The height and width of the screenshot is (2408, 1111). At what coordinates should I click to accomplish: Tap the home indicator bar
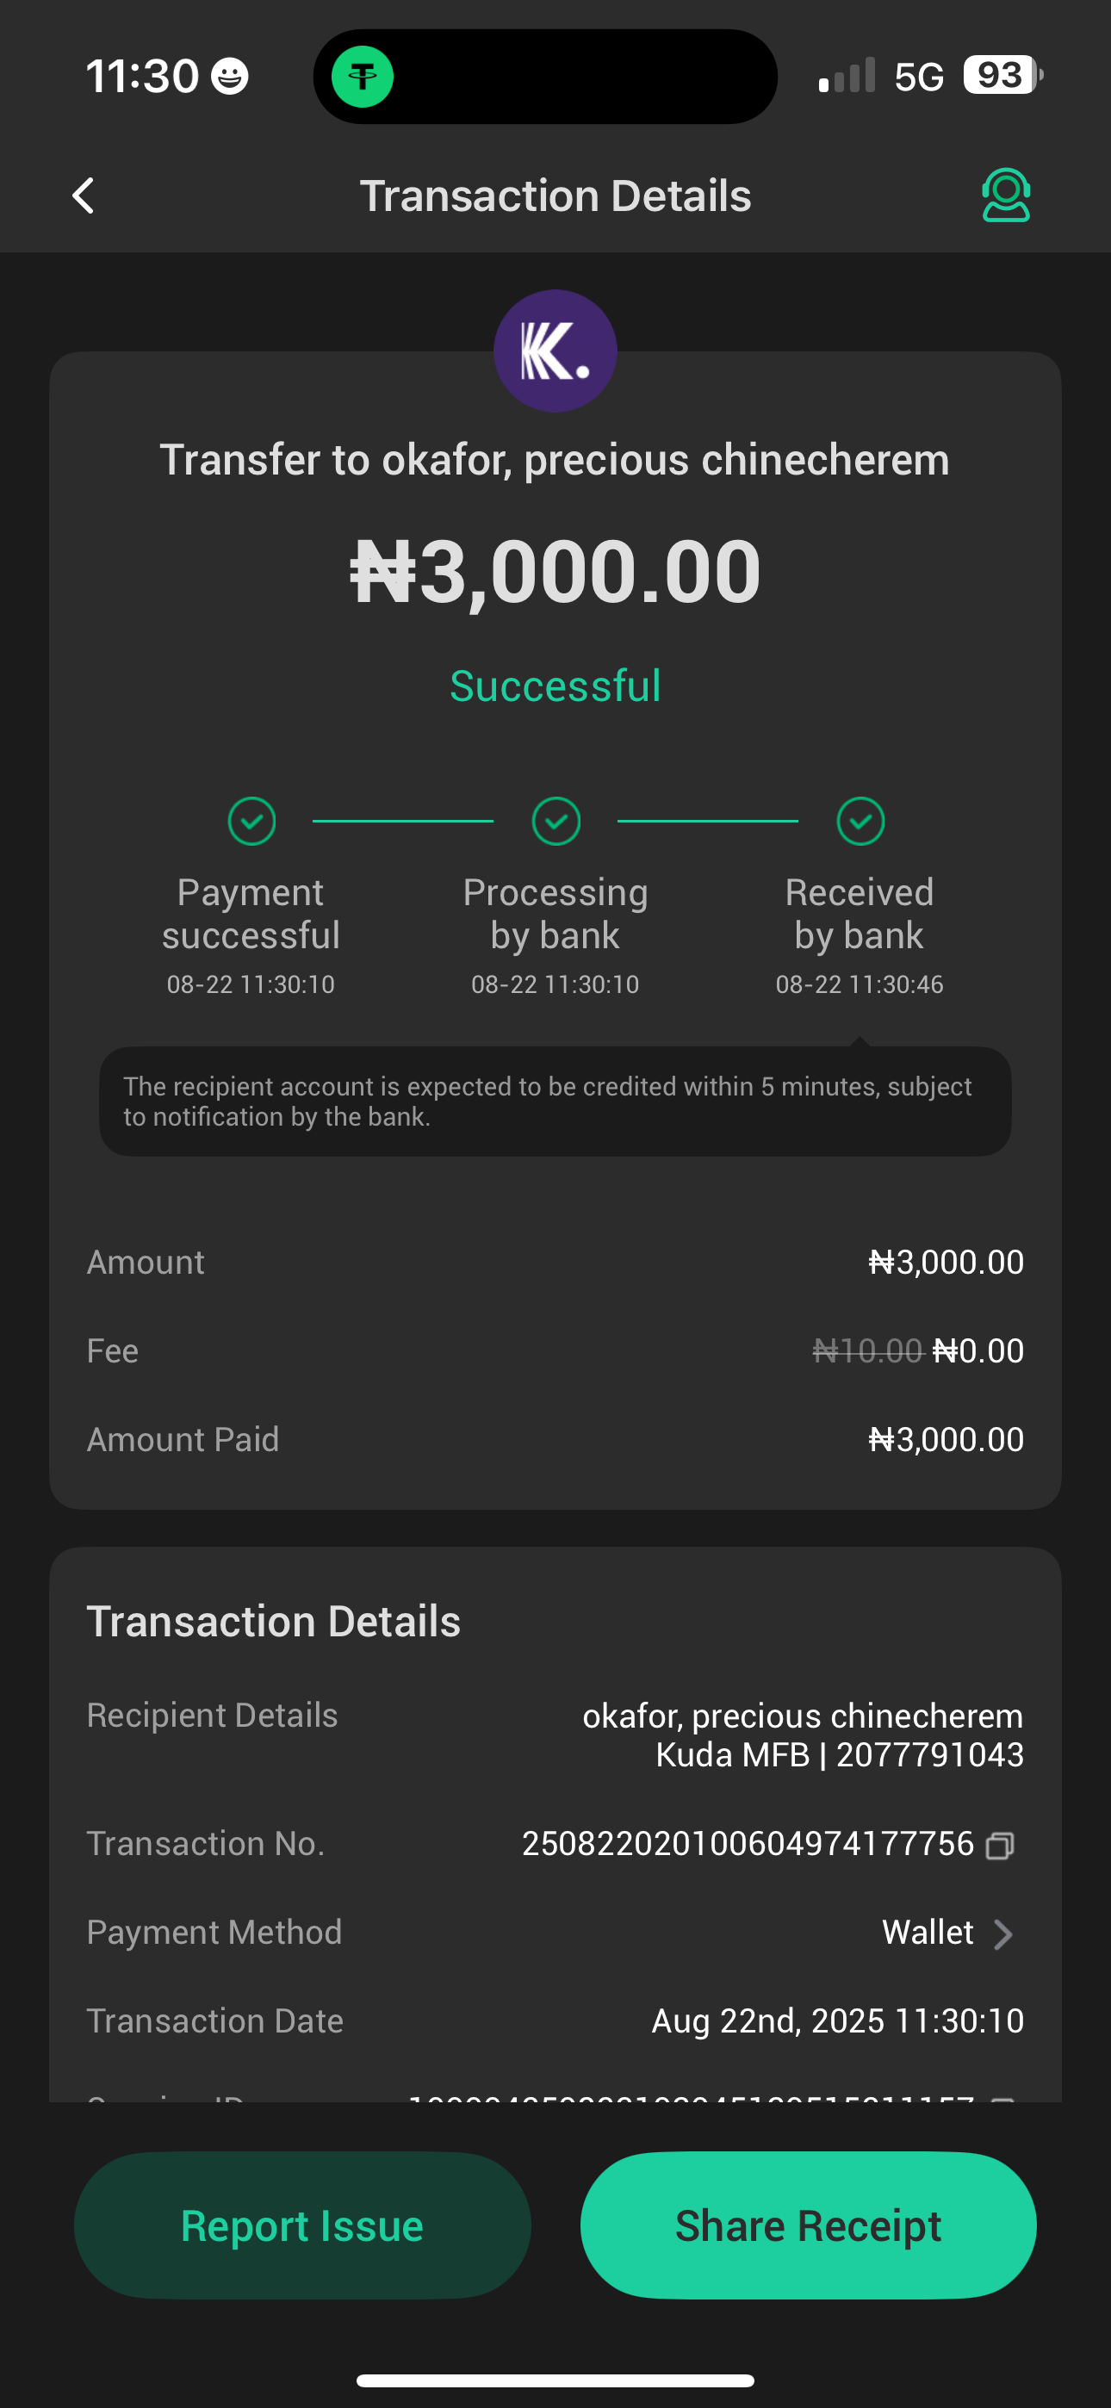pyautogui.click(x=555, y=2380)
